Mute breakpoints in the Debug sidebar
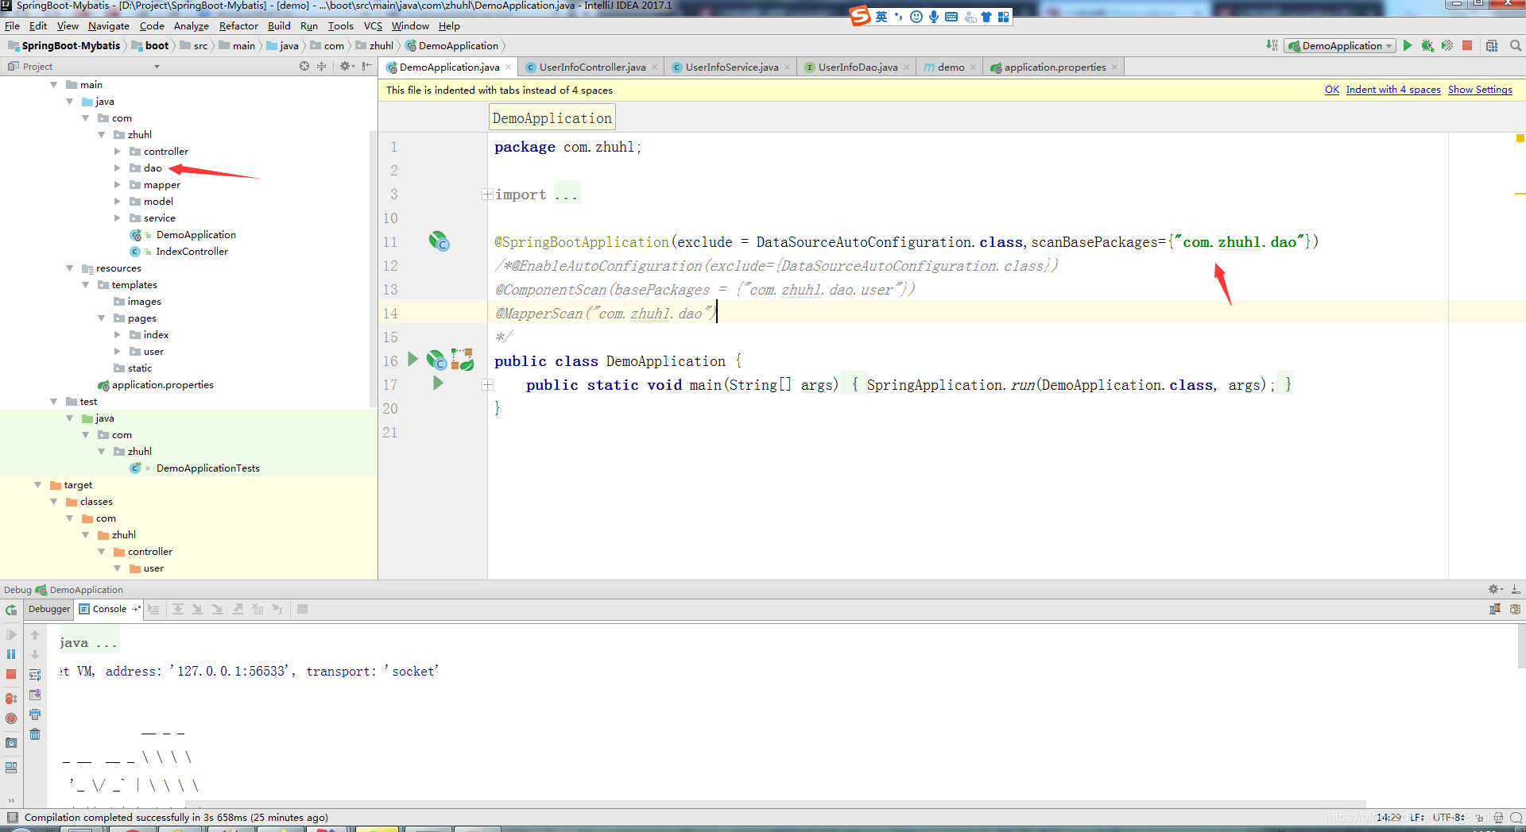The height and width of the screenshot is (832, 1526). pos(11,718)
